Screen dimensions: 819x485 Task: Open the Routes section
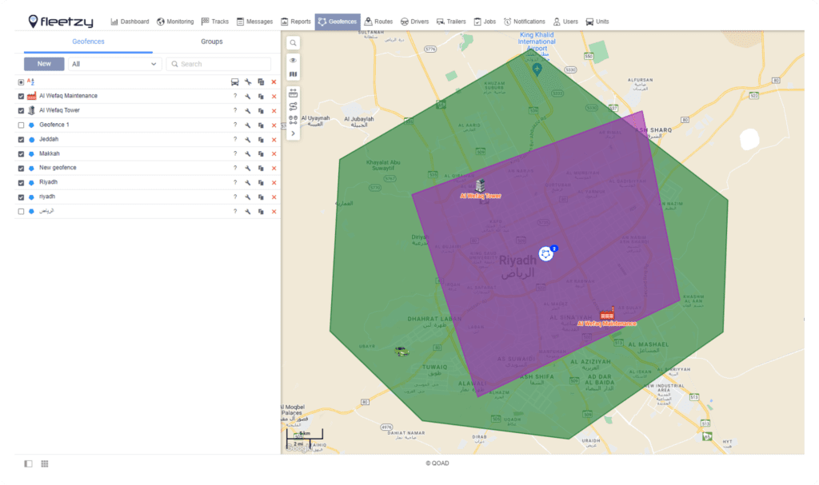pyautogui.click(x=378, y=22)
